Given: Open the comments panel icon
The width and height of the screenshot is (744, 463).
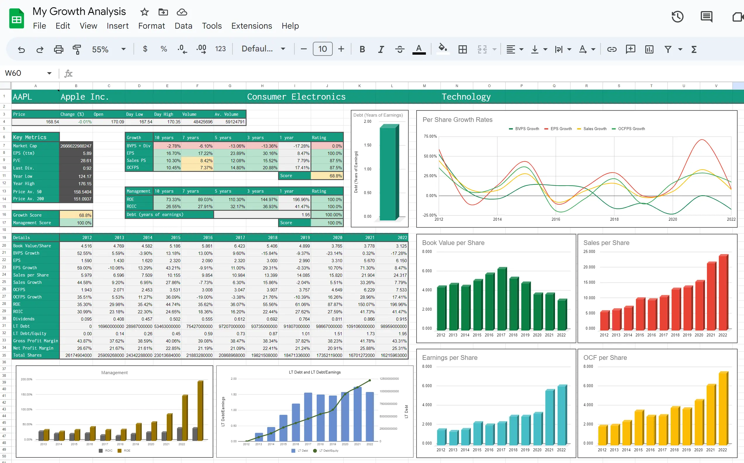Looking at the screenshot, I should click(x=706, y=17).
